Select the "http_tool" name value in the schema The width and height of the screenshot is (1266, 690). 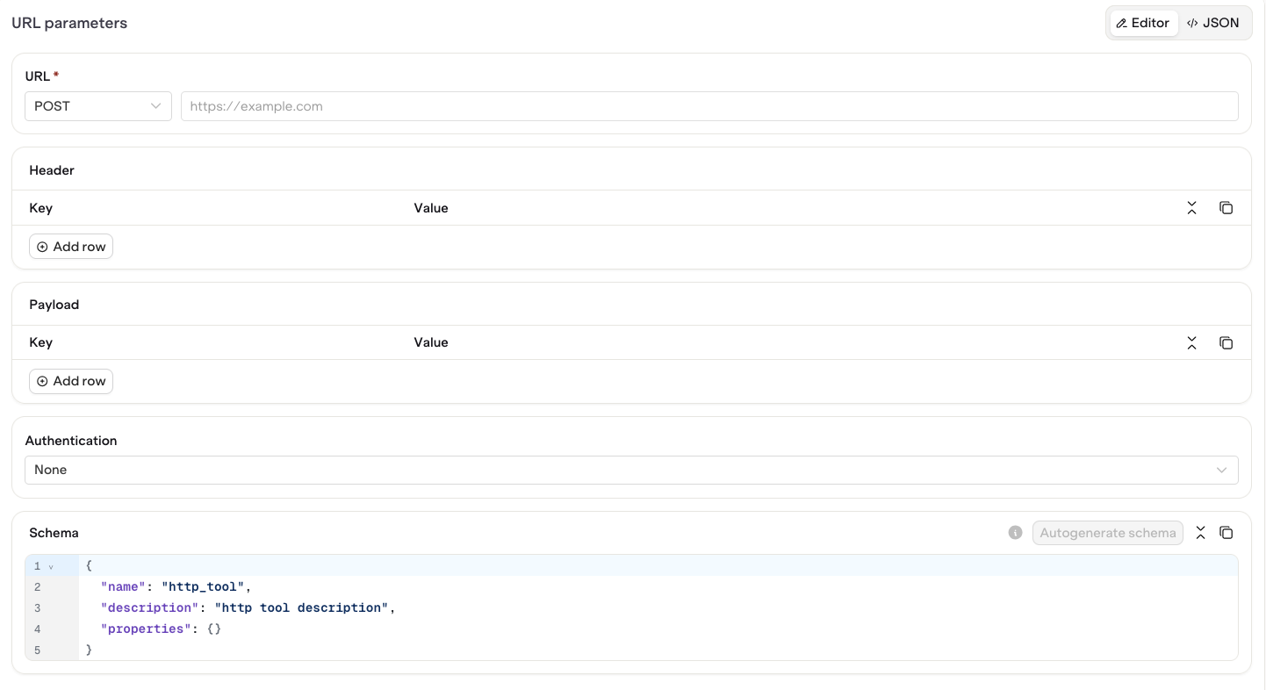[203, 586]
